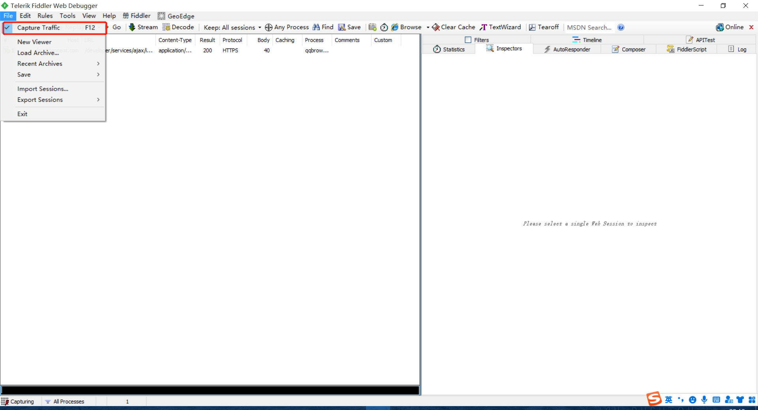Toggle Capturing status in status bar
Image resolution: width=758 pixels, height=410 pixels.
point(18,401)
